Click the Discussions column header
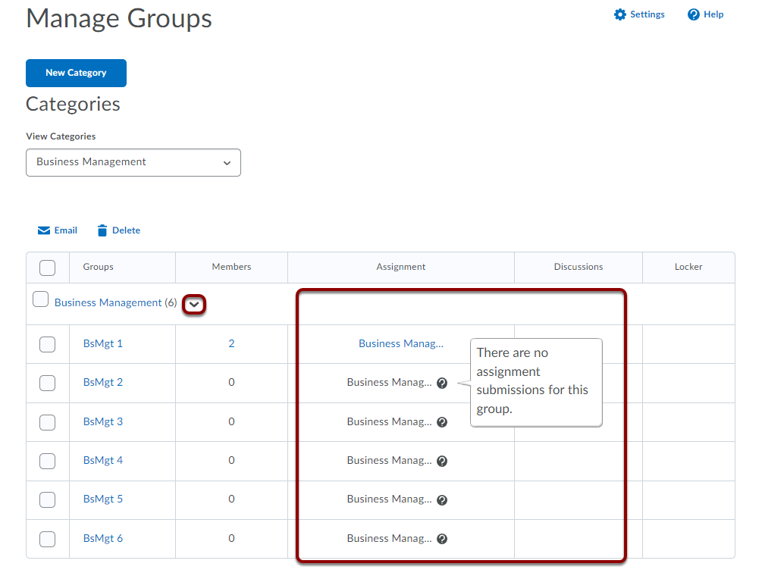Screen dimensions: 762x573 click(579, 267)
